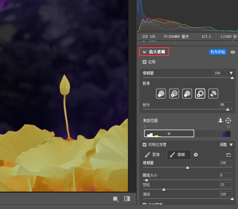Click the single view mode icon below image
Image resolution: width=238 pixels, height=209 pixels.
[x=116, y=199]
